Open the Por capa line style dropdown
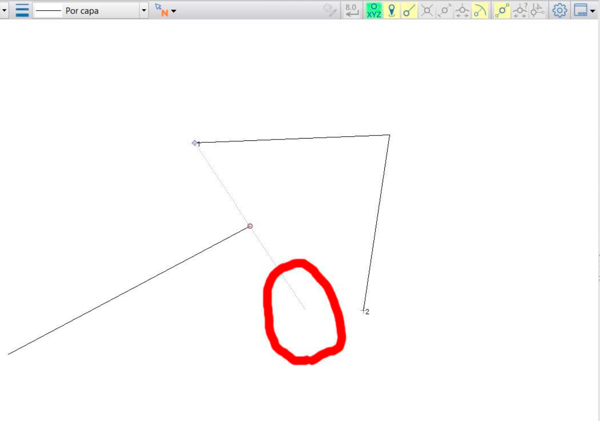 [144, 11]
